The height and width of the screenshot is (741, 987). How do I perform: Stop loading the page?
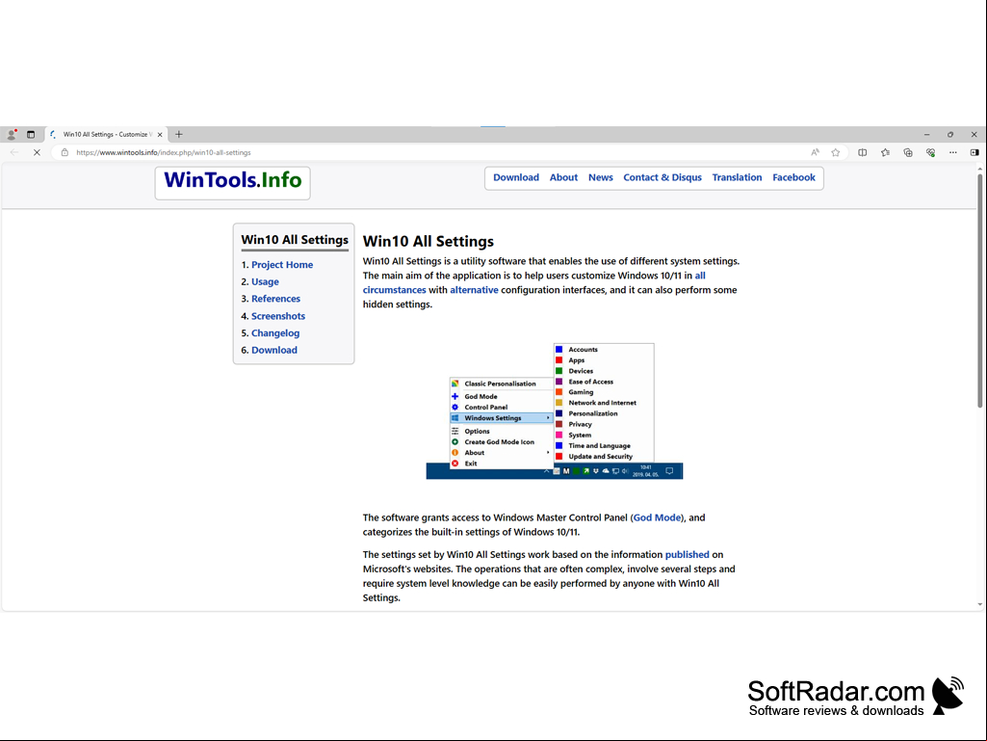(37, 152)
